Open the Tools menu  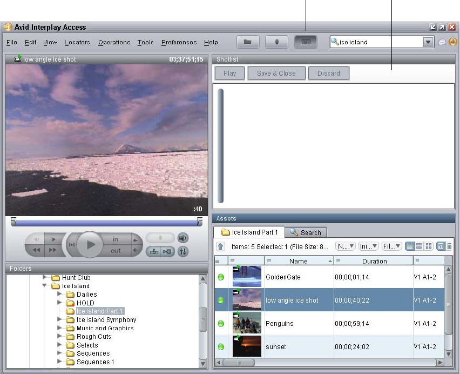pyautogui.click(x=146, y=42)
